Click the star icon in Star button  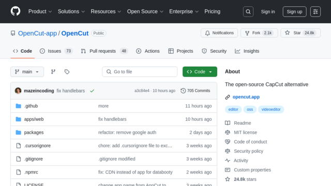pyautogui.click(x=288, y=33)
